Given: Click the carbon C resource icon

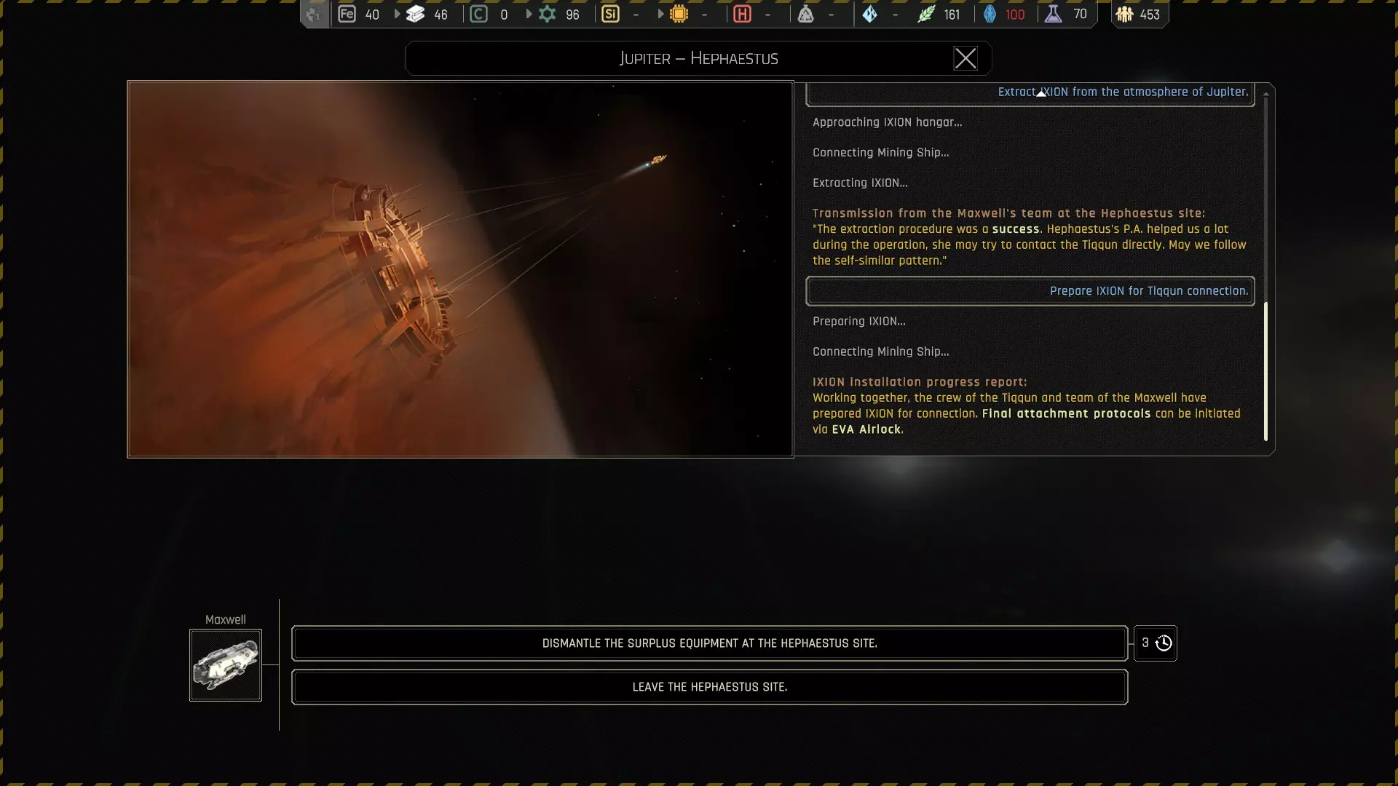Looking at the screenshot, I should click(478, 15).
